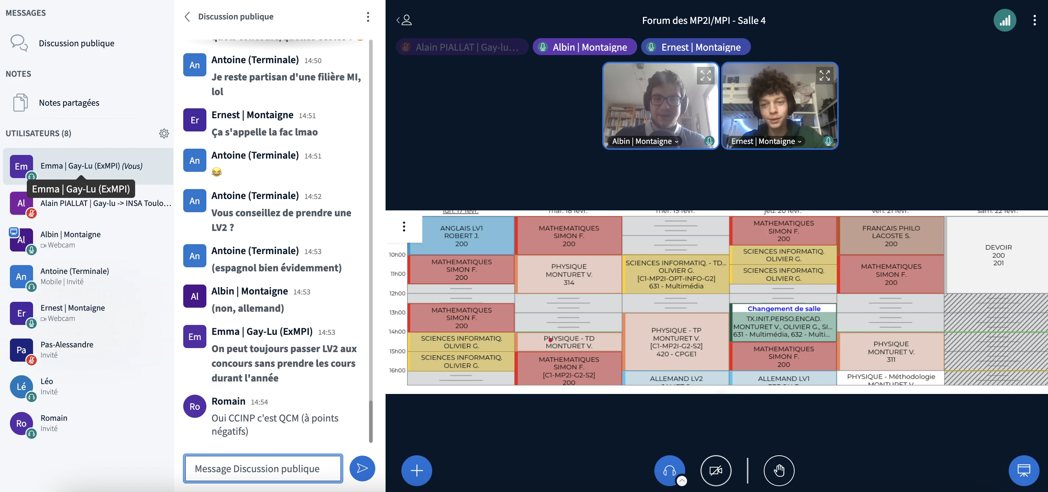Open Albin | Montaigne webcam name dropdown
1048x492 pixels.
point(645,141)
